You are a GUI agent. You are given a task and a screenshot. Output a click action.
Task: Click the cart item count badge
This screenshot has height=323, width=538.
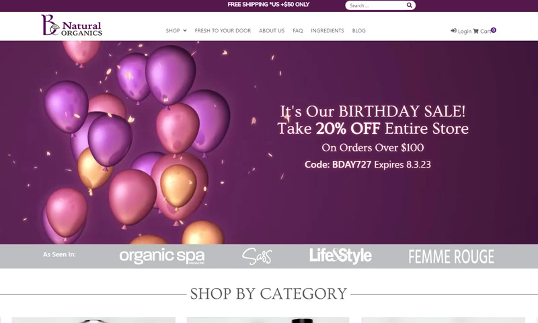click(x=494, y=30)
